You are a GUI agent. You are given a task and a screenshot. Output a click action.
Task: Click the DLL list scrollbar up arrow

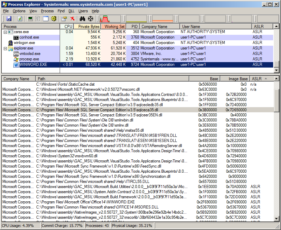tap(276, 78)
